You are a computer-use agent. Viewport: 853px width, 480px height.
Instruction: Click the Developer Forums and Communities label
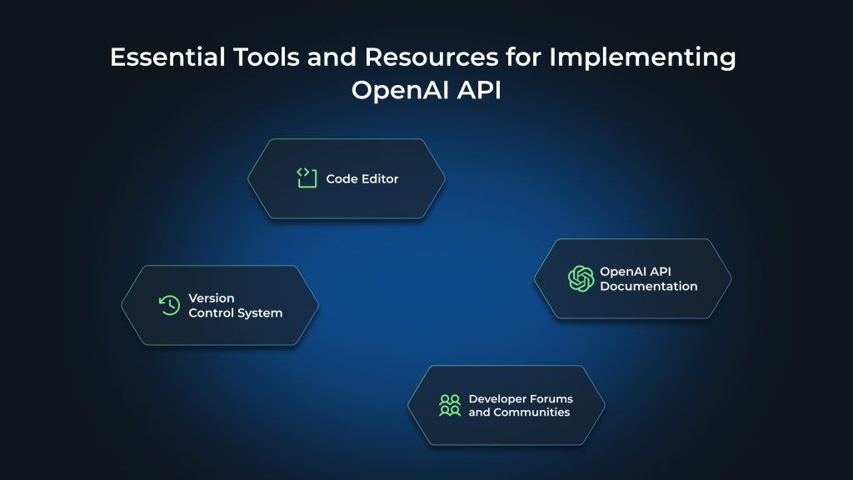coord(521,405)
